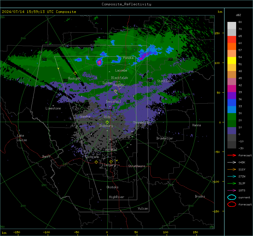Click the RockyMH label
253x236 pixels.
(x=74, y=79)
